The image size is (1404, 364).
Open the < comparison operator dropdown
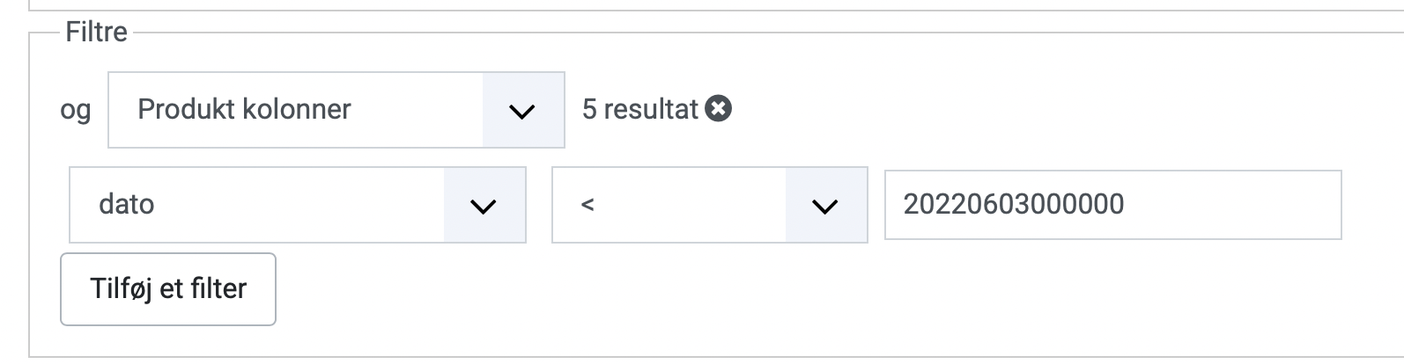(x=710, y=205)
